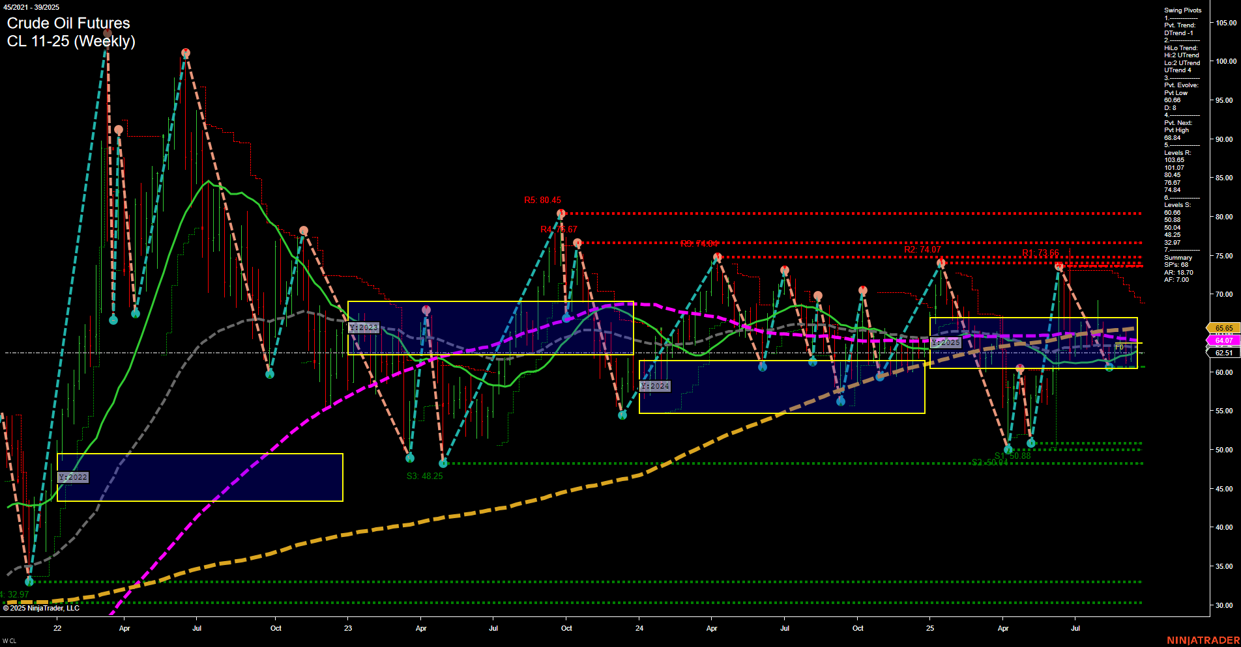Image resolution: width=1241 pixels, height=647 pixels.
Task: Select the Y:2023 label on the chart
Action: (362, 327)
